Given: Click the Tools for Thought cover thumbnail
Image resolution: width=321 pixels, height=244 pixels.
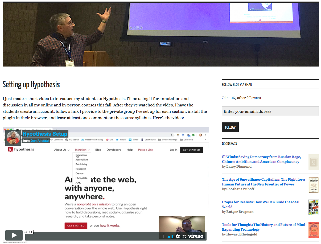Looking at the screenshot, I should (x=314, y=230).
